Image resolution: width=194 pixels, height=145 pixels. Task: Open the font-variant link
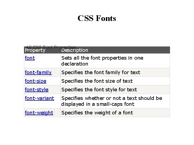(x=39, y=98)
